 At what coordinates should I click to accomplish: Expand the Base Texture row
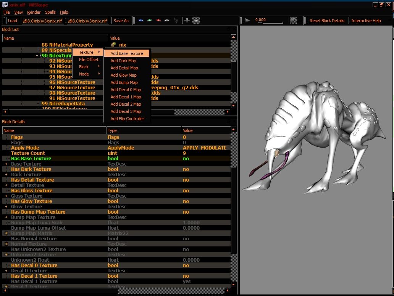[6, 164]
